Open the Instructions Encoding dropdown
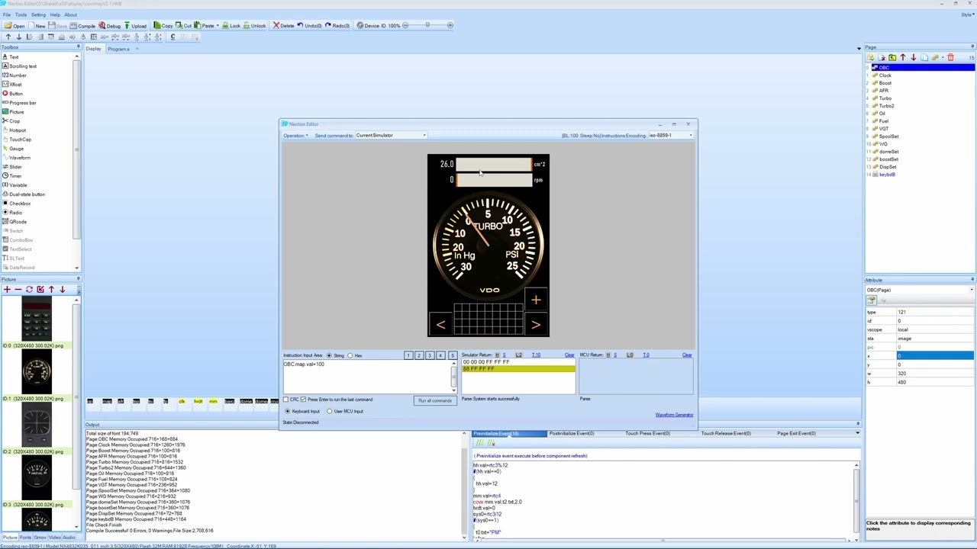The image size is (977, 549). pos(671,136)
